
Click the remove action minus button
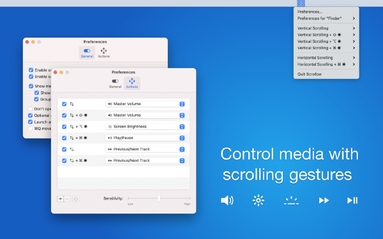[x=67, y=199]
